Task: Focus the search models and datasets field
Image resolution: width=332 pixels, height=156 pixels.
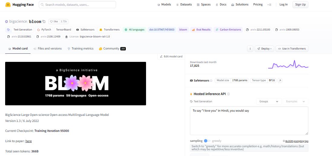Action: pos(77,5)
